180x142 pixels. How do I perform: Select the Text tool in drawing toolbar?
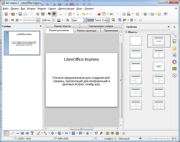(x=32, y=133)
